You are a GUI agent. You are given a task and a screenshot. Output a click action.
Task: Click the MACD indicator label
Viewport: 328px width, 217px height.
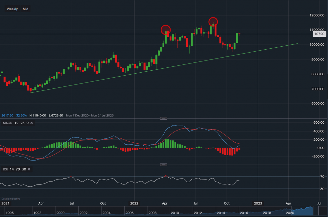pos(7,123)
